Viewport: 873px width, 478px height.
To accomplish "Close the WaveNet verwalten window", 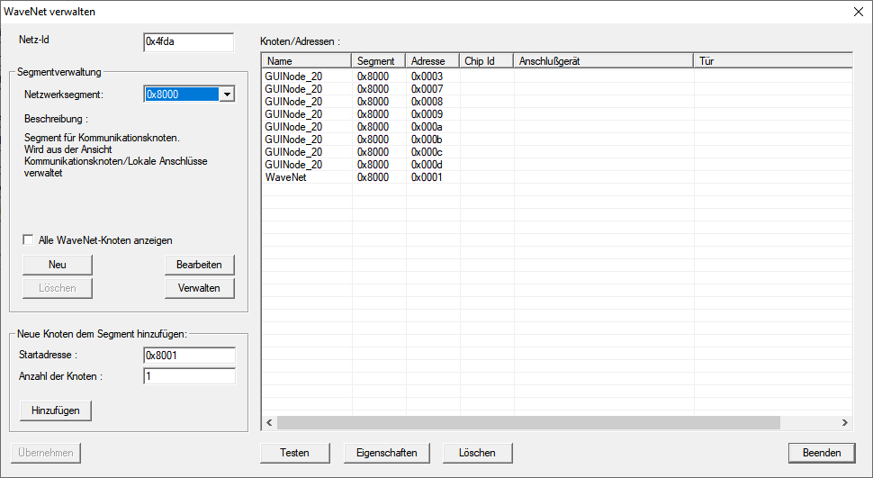I will [856, 12].
